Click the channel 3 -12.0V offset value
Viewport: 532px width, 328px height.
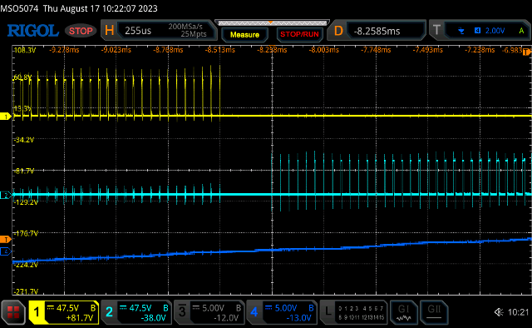(226, 318)
